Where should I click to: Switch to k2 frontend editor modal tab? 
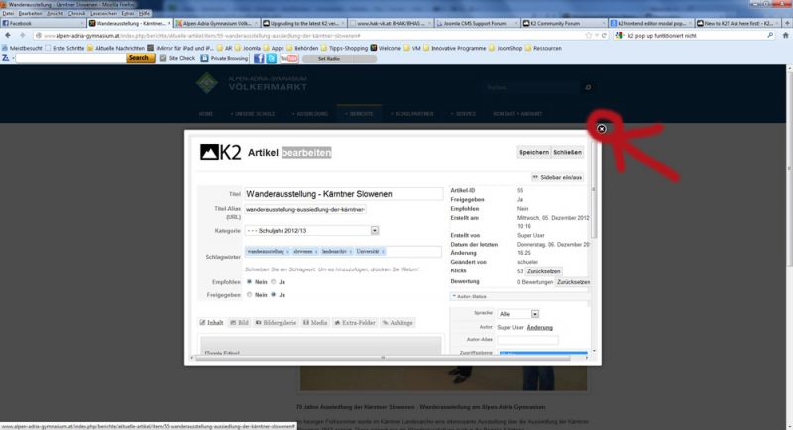point(650,23)
